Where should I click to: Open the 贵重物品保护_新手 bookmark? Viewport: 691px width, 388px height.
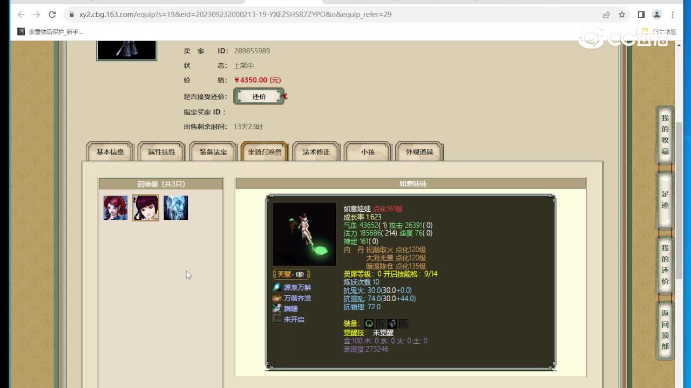pyautogui.click(x=50, y=32)
